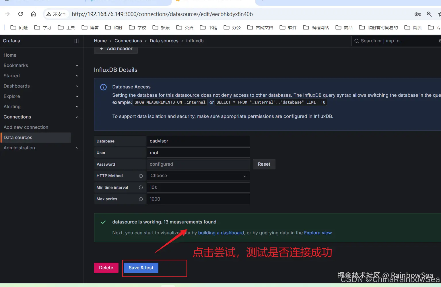Image resolution: width=441 pixels, height=287 pixels.
Task: Focus the User field containing root
Action: 198,153
